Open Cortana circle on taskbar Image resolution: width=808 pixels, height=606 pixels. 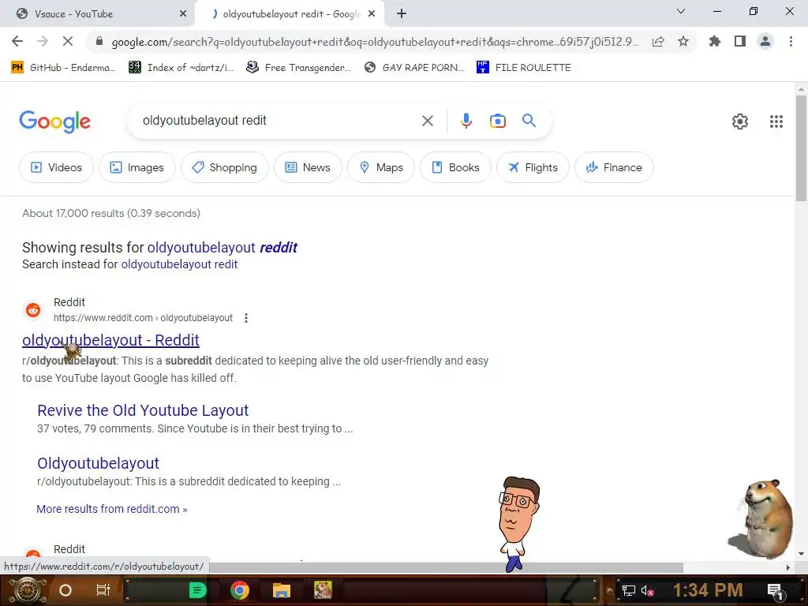point(65,590)
